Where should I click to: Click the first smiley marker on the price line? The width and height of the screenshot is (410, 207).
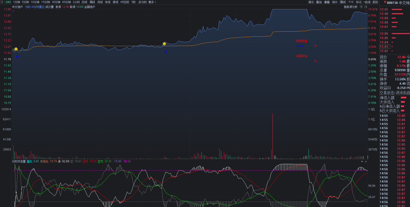pos(16,49)
